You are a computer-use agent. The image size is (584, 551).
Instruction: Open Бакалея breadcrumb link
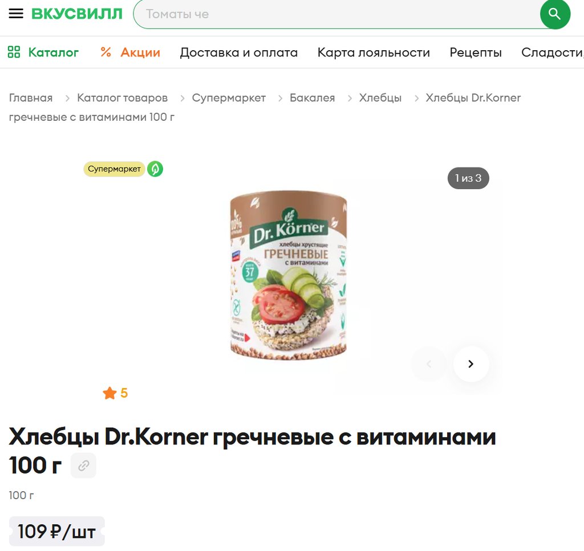tap(312, 98)
